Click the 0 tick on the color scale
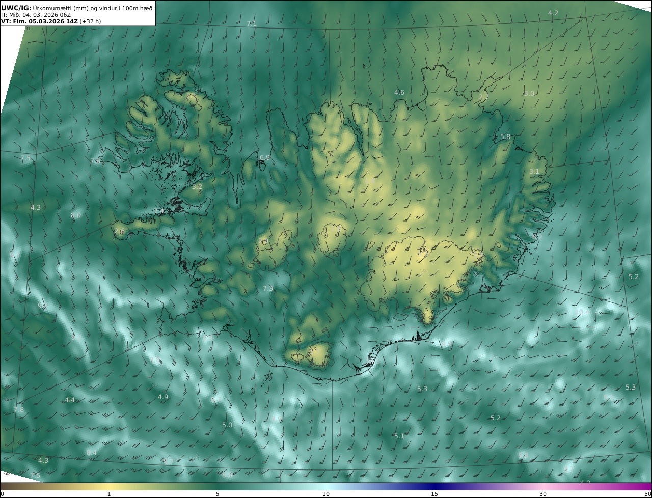Screen dimensions: 652x498 pos(2,494)
